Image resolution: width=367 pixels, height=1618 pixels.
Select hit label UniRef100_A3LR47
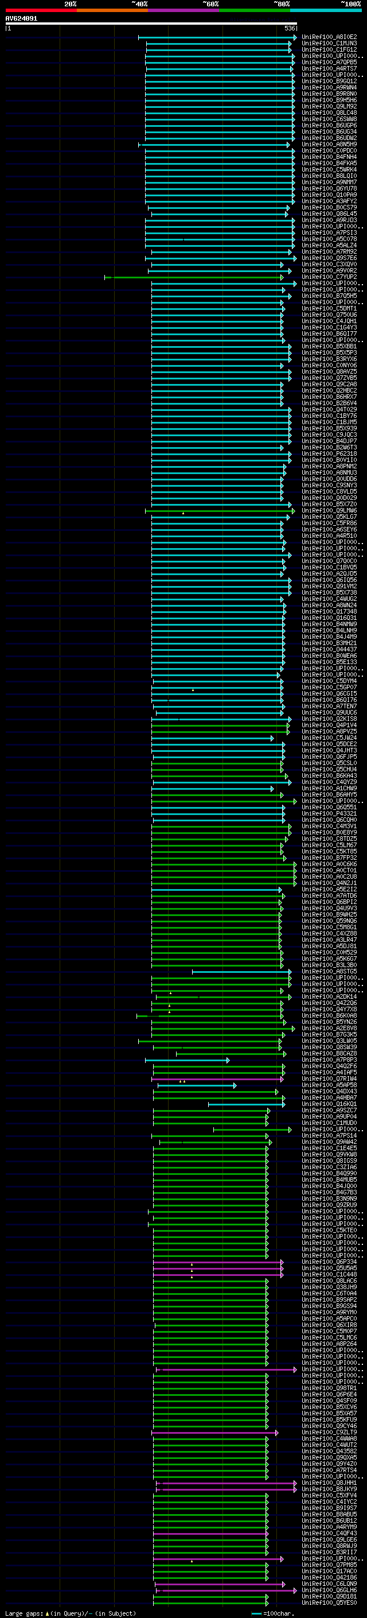(329, 940)
